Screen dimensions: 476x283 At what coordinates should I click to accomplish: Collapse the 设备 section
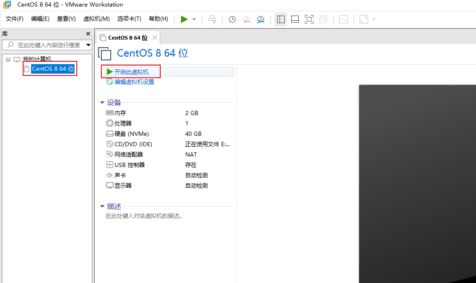103,102
